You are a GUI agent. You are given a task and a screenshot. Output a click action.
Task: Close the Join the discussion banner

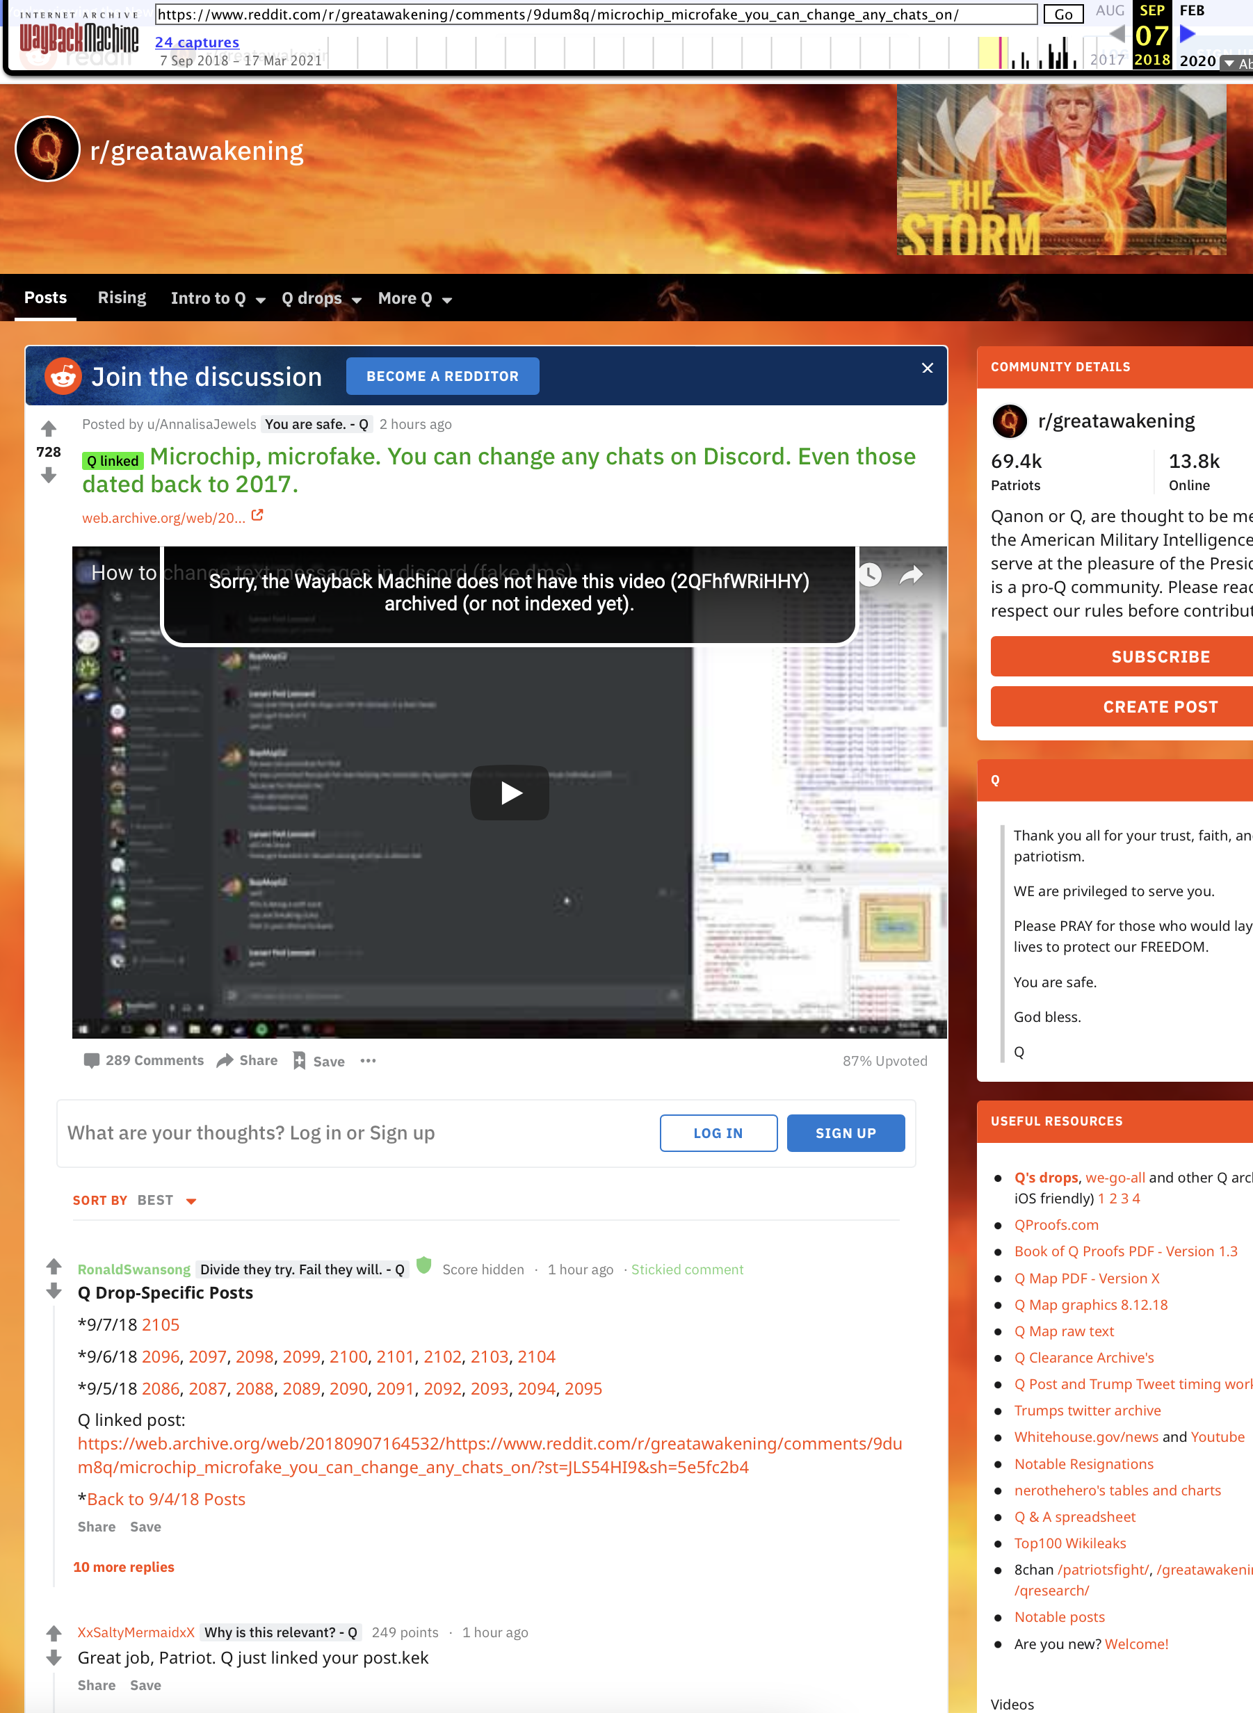pos(927,368)
